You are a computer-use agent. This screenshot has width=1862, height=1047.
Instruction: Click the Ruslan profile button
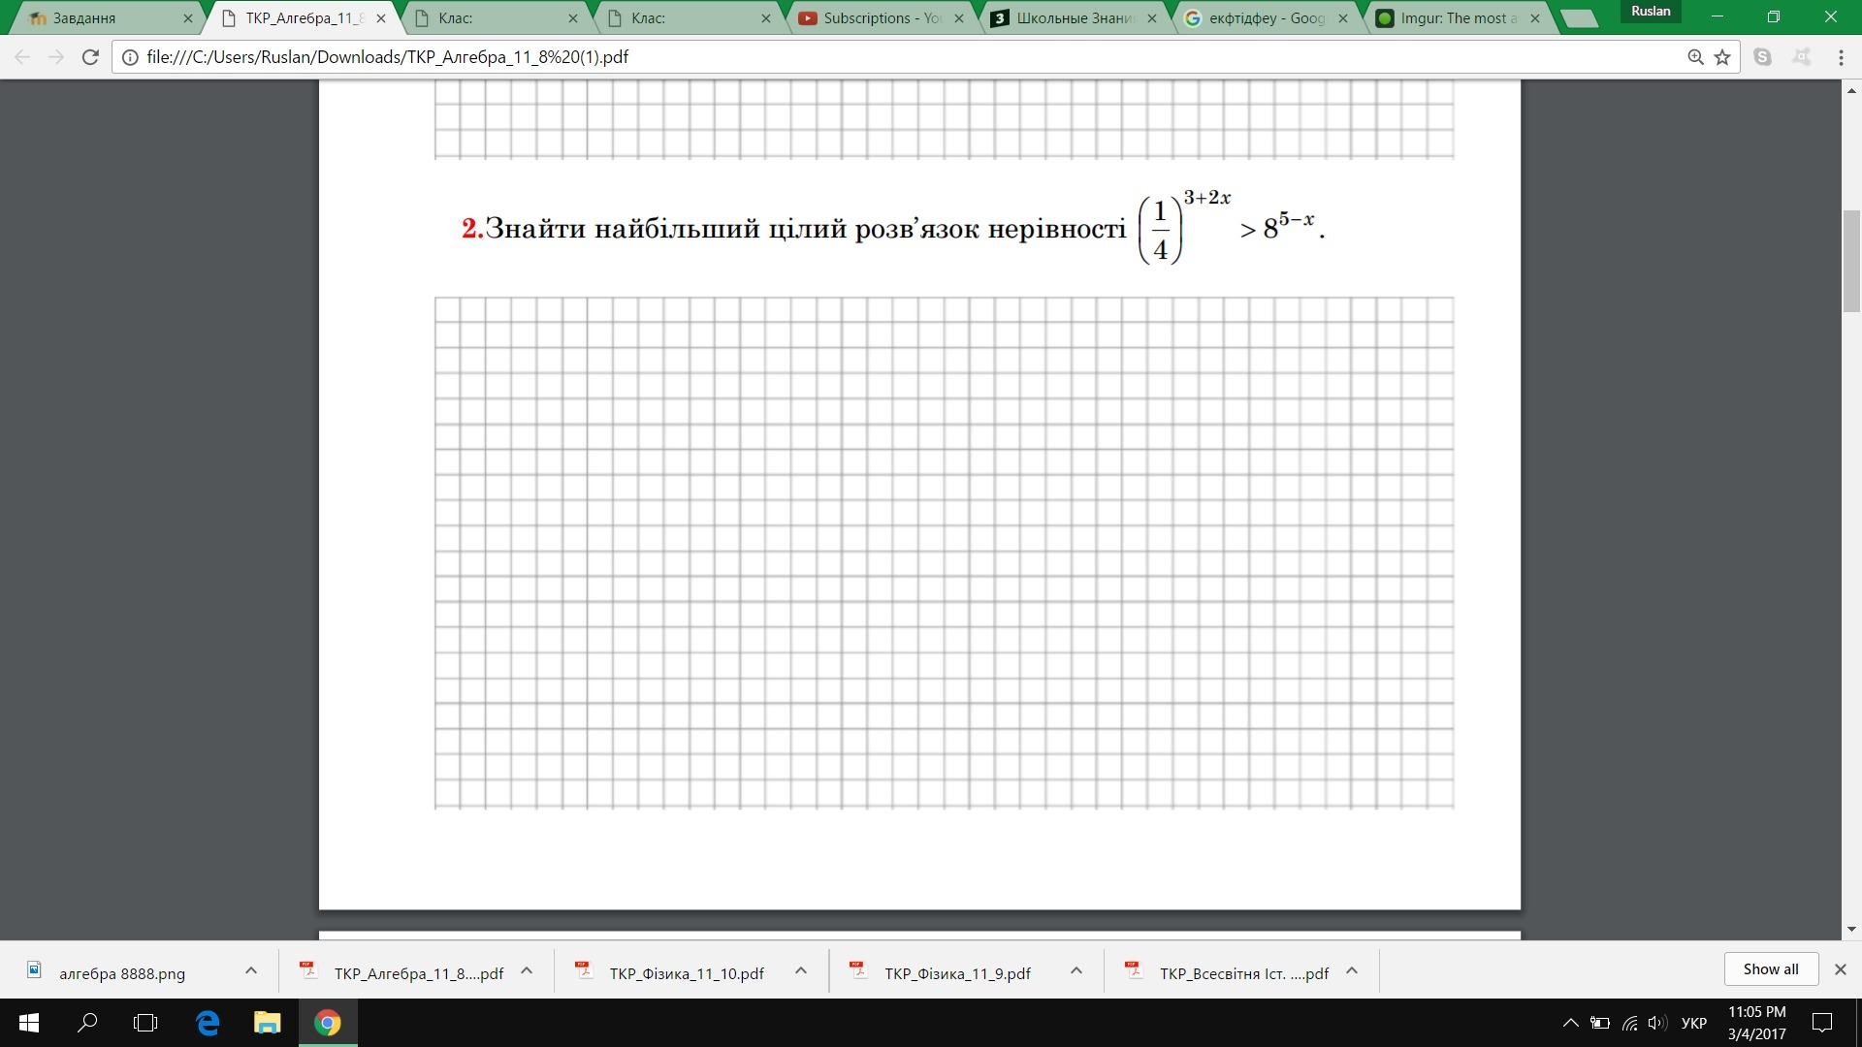point(1651,12)
